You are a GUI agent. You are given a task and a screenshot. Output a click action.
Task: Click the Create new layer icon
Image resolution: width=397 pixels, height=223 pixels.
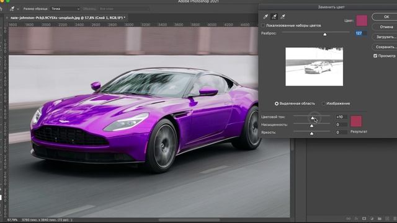pyautogui.click(x=387, y=219)
